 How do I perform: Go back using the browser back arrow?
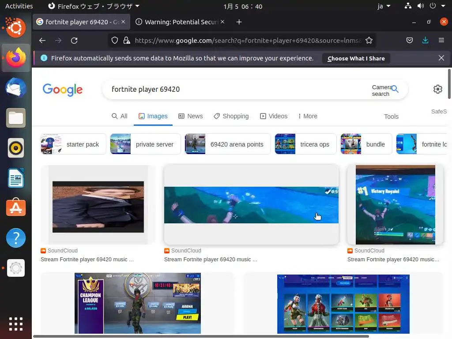point(42,41)
